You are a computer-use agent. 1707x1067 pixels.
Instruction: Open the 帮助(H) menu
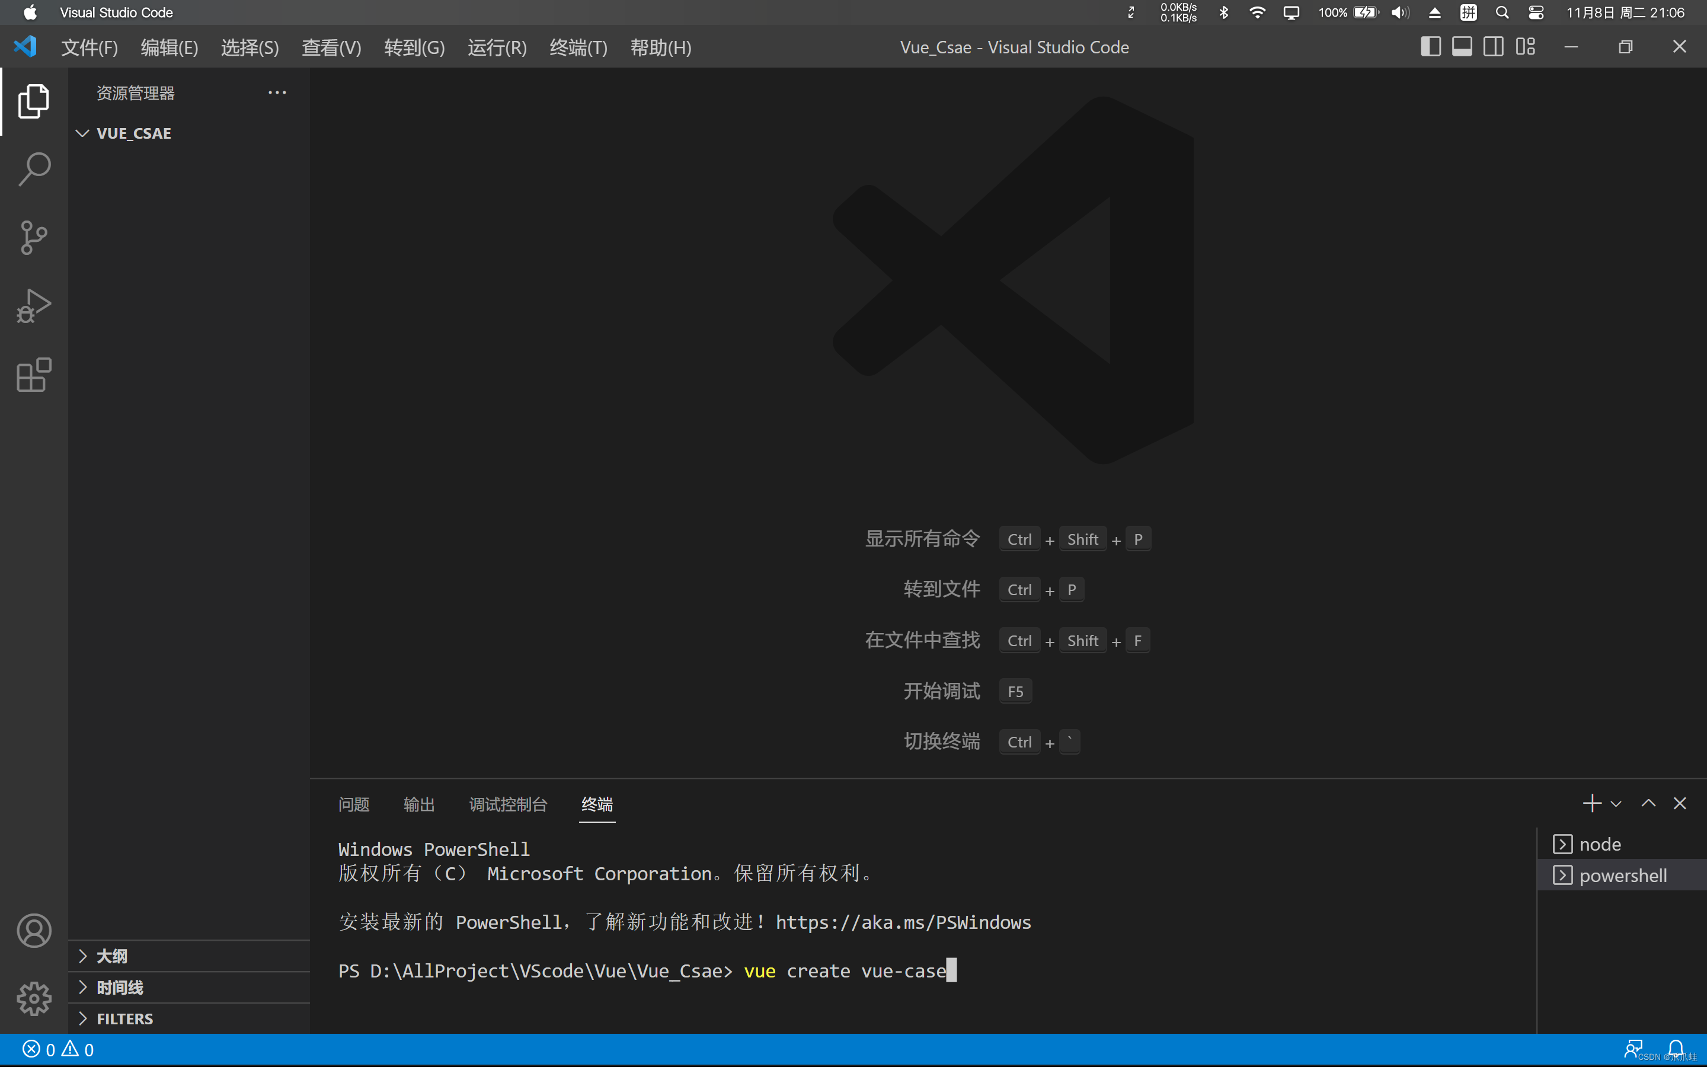click(x=660, y=47)
